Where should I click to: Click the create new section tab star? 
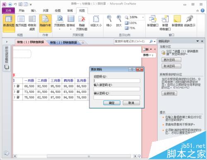click(x=83, y=43)
